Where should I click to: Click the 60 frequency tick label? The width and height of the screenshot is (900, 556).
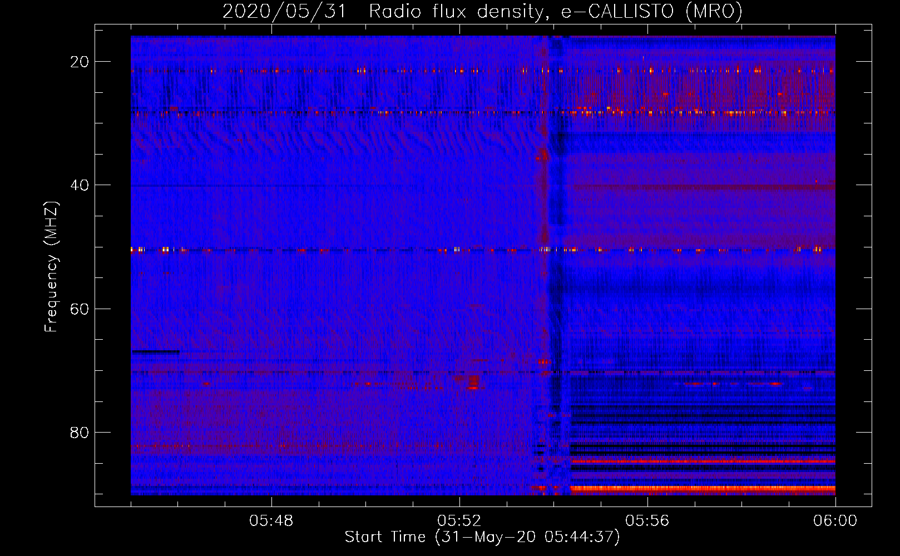pos(80,309)
